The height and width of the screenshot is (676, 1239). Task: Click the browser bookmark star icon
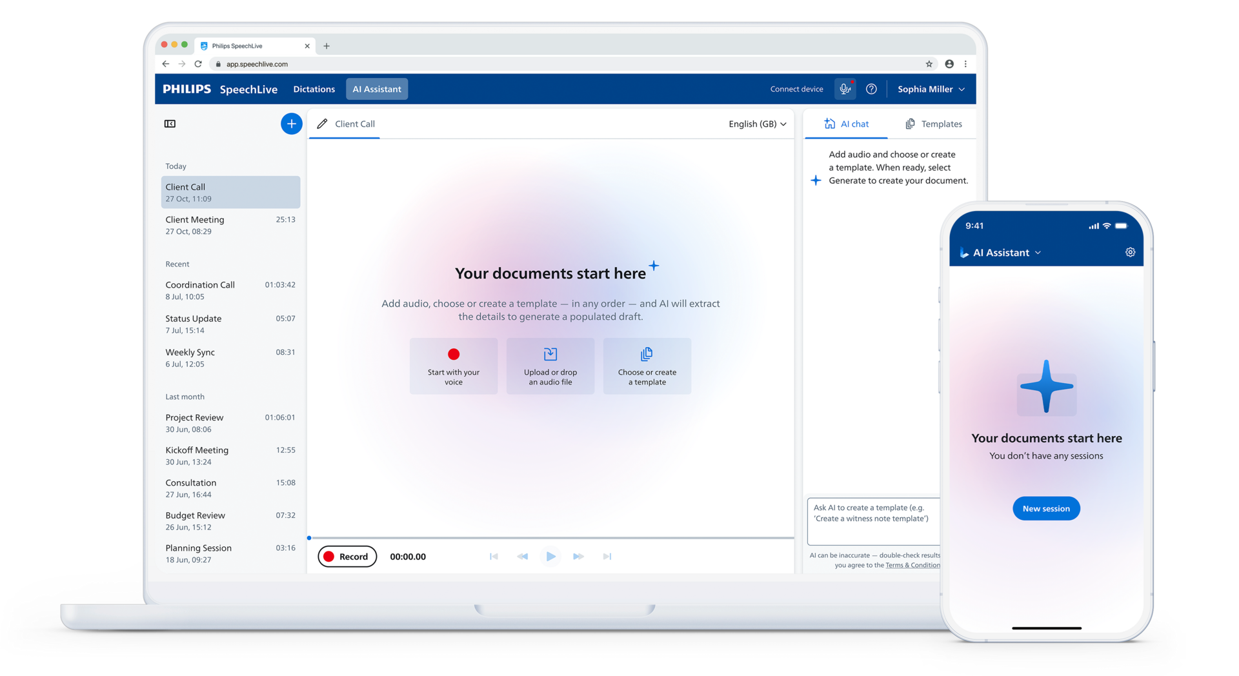[929, 64]
